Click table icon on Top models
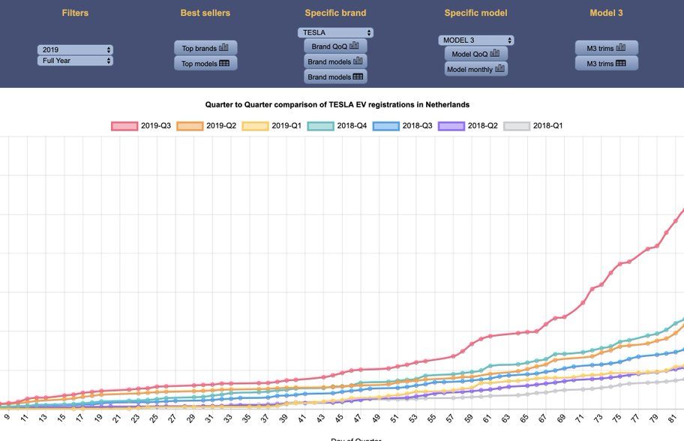 [224, 63]
